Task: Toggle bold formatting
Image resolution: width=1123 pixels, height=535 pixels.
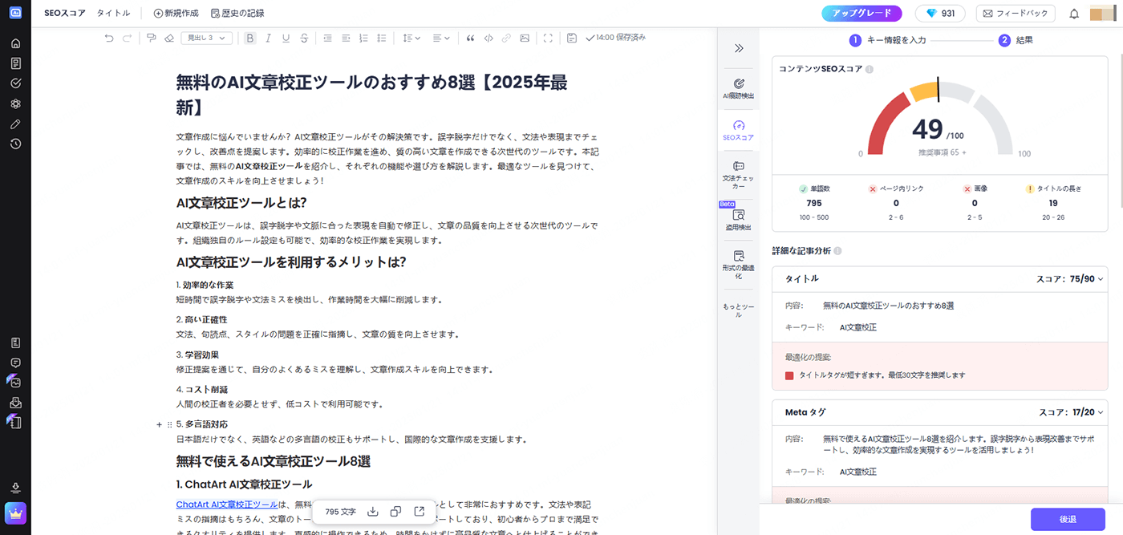Action: coord(250,38)
